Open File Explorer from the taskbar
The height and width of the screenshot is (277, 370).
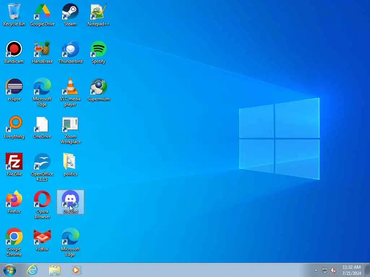pos(55,270)
